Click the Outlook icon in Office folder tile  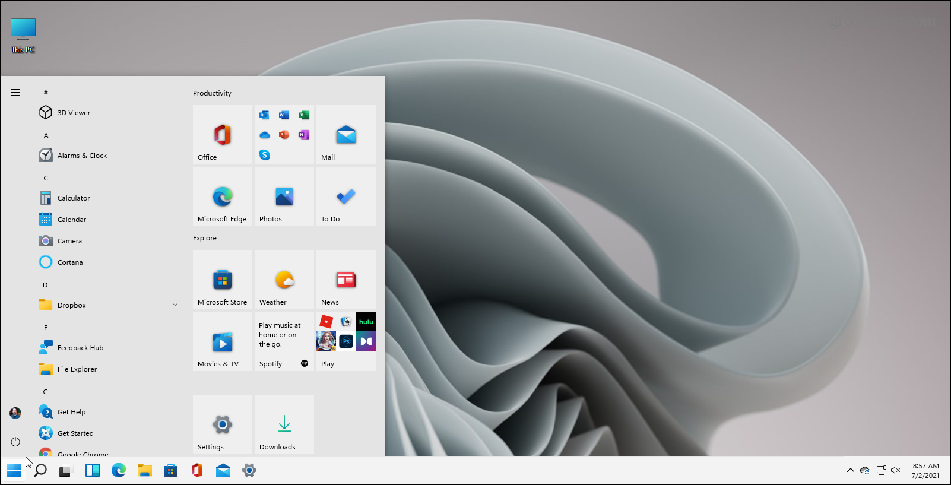click(x=265, y=115)
